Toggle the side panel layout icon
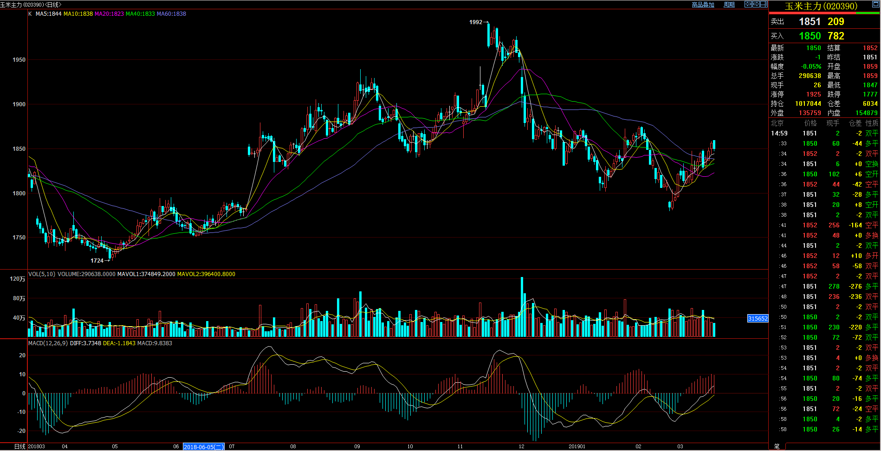The width and height of the screenshot is (881, 451). (764, 4)
